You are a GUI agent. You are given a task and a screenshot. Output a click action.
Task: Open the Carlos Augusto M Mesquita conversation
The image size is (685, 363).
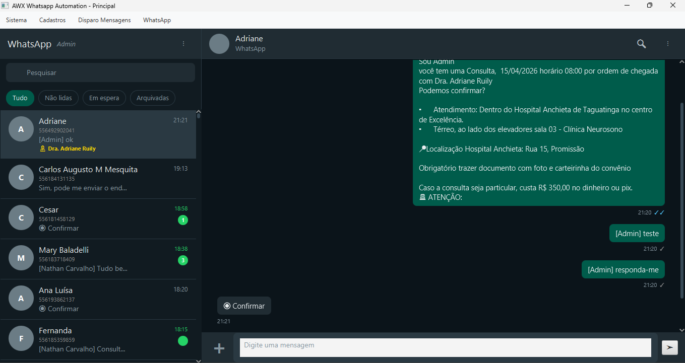click(x=99, y=177)
